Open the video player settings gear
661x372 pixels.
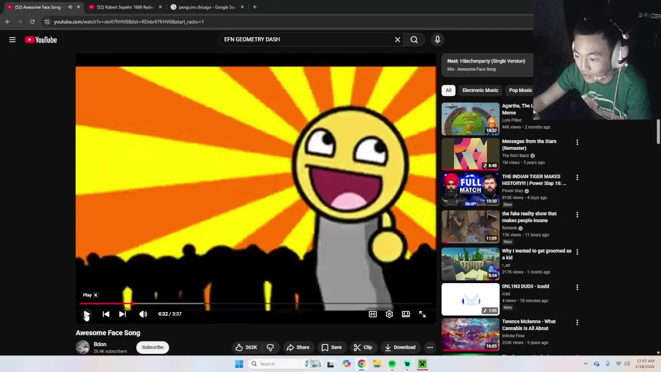click(389, 314)
